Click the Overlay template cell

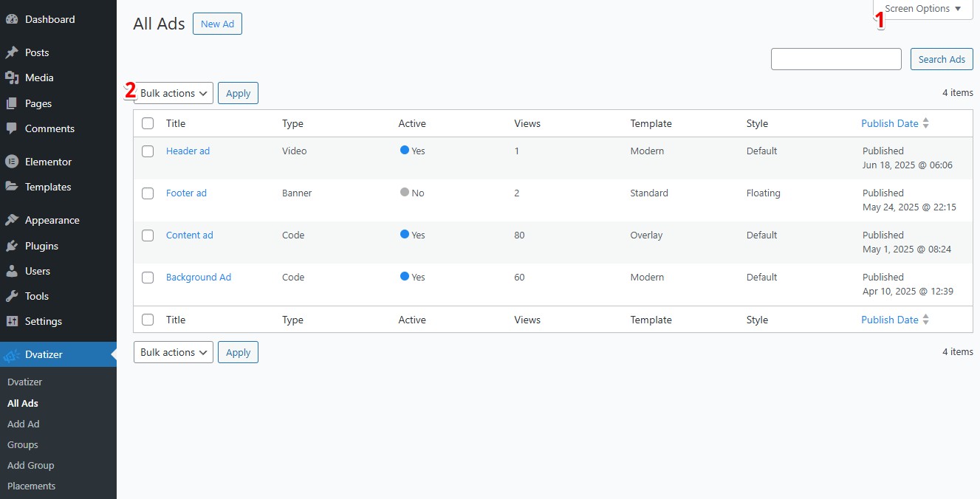point(646,235)
